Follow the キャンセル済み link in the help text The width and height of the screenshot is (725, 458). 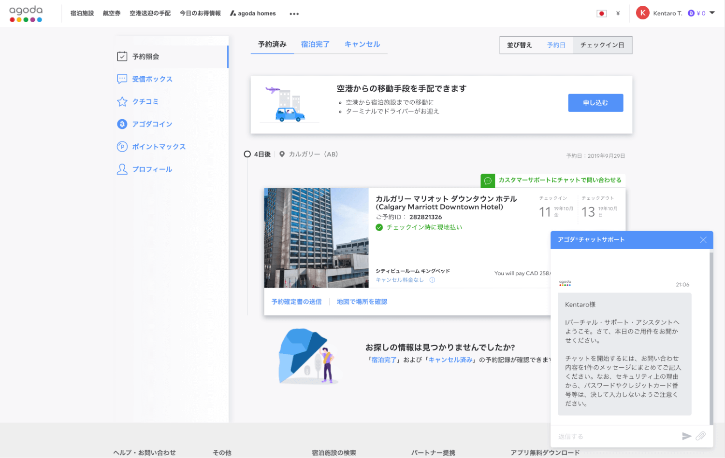tap(450, 360)
